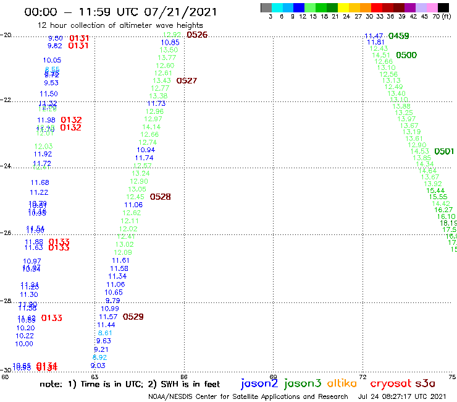Click the 10.94 wave height value
Screen dimensions: 457x402
[146, 150]
